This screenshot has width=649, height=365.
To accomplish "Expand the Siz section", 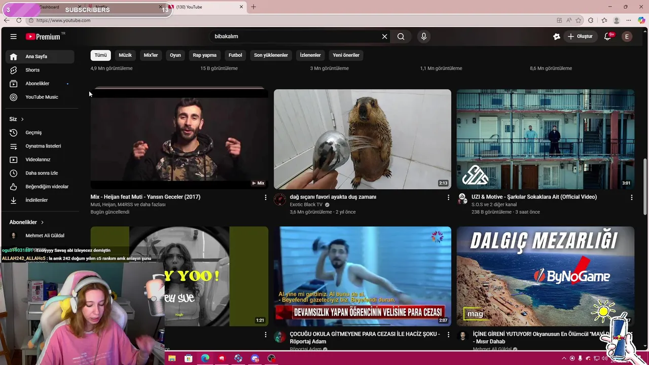I will coord(17,119).
